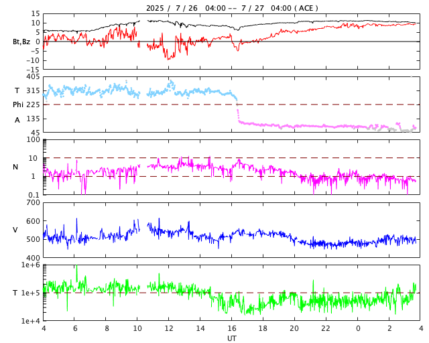Image resolution: width=429 pixels, height=343 pixels.
Task: Click the '1e+6' temperature tick label
Action: coord(31,265)
